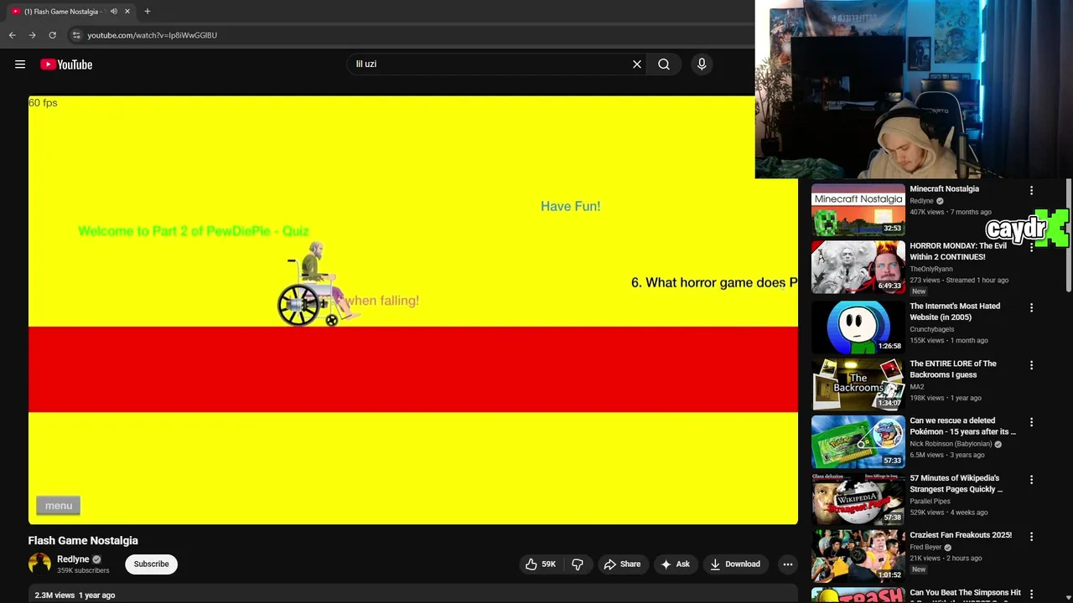1073x603 pixels.
Task: Go back with the browser back arrow
Action: [12, 35]
